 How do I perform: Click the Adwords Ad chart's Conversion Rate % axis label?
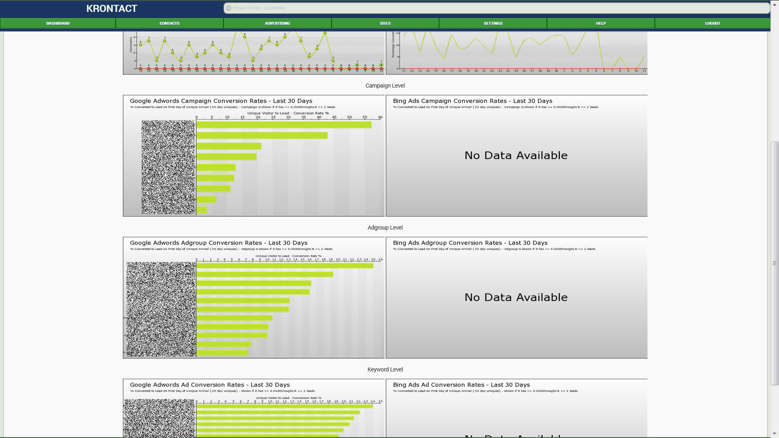288,398
